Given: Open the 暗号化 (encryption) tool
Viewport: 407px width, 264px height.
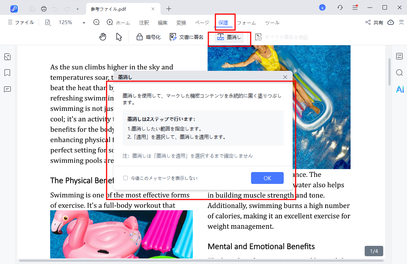Looking at the screenshot, I should (148, 36).
